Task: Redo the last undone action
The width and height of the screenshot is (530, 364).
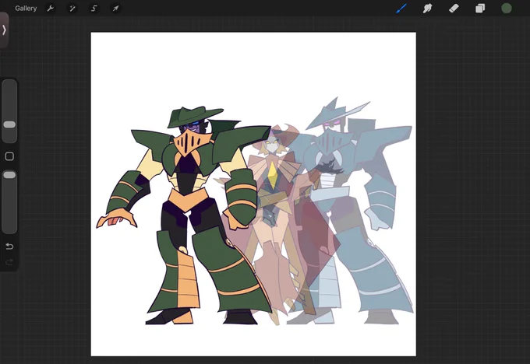Action: coord(9,262)
